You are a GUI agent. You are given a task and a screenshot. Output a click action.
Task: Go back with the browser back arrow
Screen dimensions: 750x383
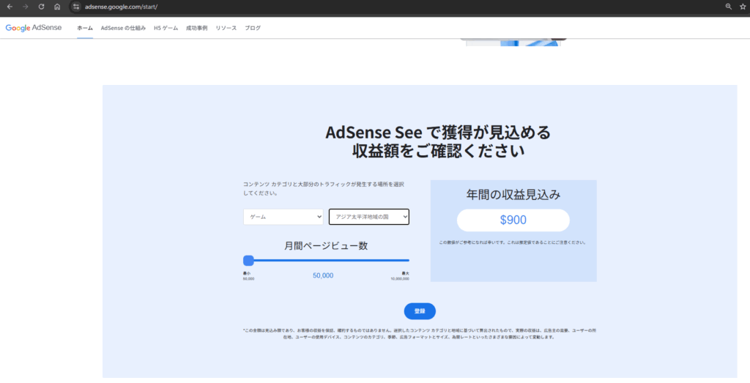[10, 7]
